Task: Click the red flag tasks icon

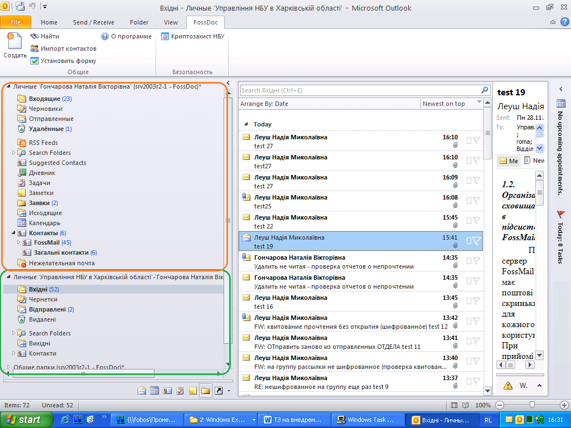Action: 561,215
